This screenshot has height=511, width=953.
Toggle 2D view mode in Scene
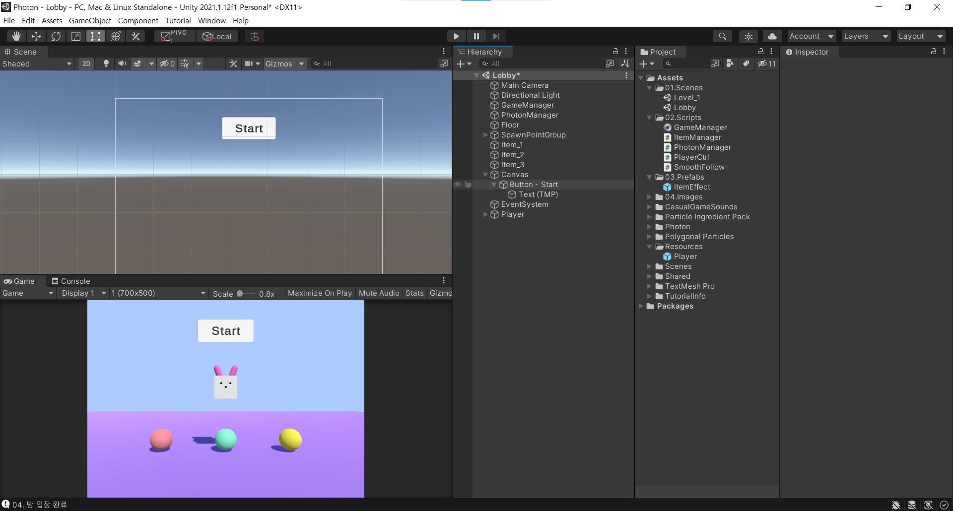pos(86,64)
